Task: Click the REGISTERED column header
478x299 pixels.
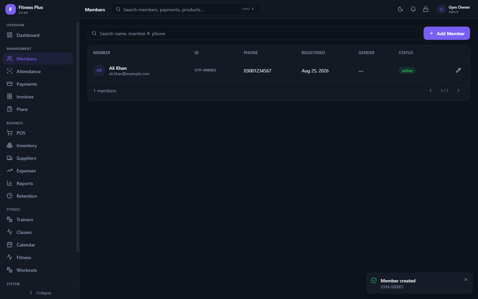Action: click(x=313, y=53)
